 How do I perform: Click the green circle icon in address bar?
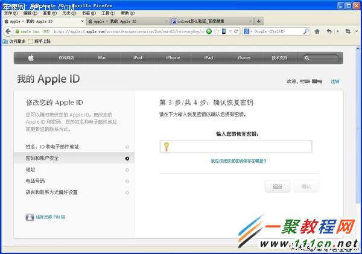pyautogui.click(x=209, y=31)
